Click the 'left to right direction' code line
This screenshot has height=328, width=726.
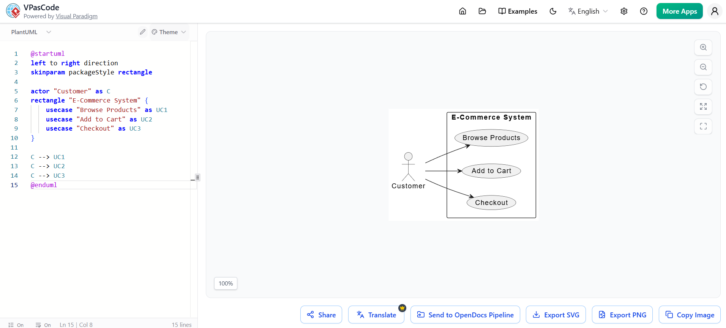[x=74, y=63]
